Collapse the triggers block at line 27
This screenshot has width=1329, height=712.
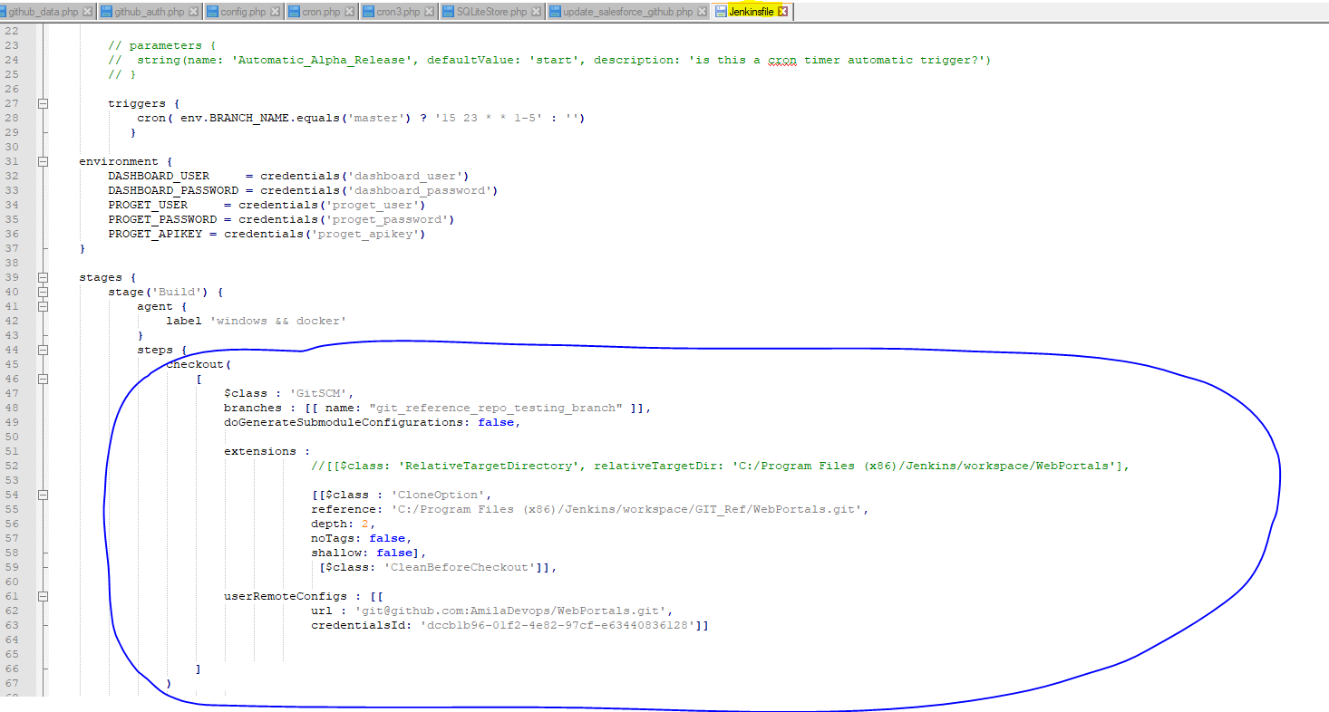tap(42, 102)
